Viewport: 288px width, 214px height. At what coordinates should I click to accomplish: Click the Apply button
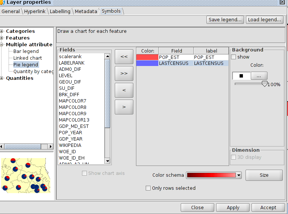(233, 208)
